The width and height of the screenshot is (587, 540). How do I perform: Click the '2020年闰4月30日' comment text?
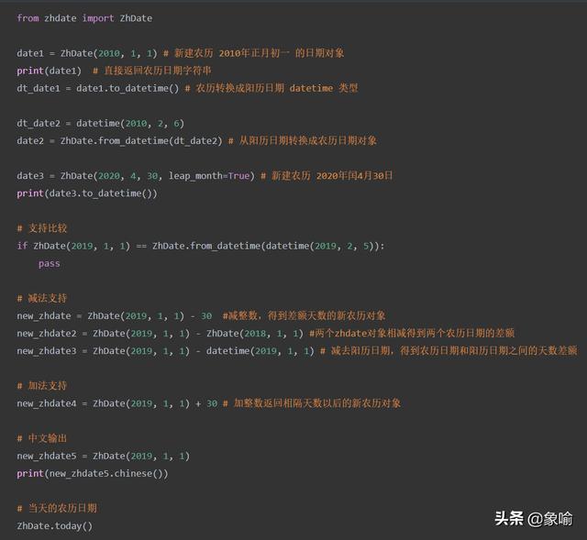pyautogui.click(x=355, y=175)
